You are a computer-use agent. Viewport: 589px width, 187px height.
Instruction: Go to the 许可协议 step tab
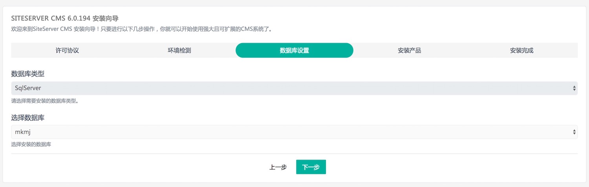coord(67,51)
